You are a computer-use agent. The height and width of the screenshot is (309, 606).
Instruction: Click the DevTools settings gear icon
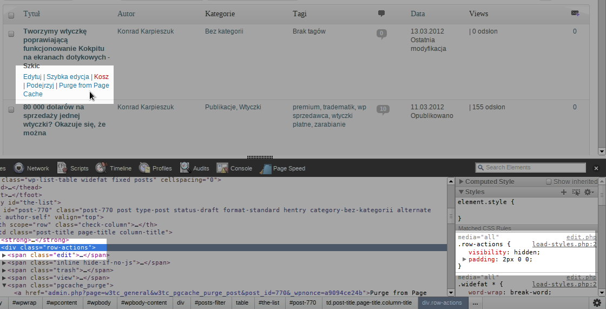click(x=597, y=303)
